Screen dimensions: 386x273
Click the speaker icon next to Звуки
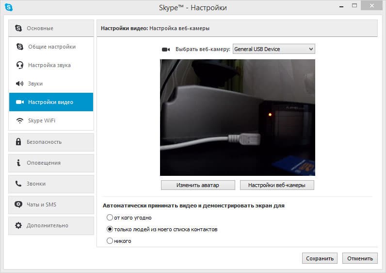(x=19, y=84)
